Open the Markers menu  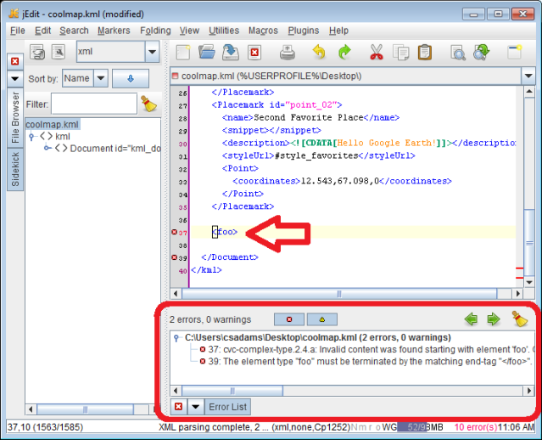[114, 31]
